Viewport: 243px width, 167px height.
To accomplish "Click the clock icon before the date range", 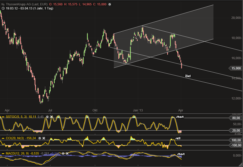I will point(3,8).
